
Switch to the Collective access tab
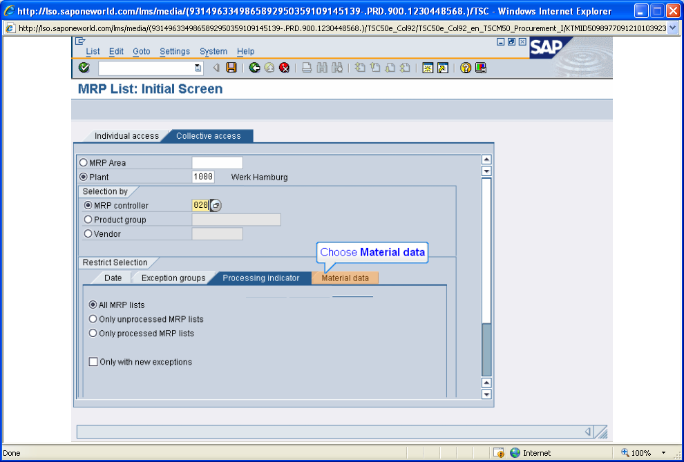point(209,136)
